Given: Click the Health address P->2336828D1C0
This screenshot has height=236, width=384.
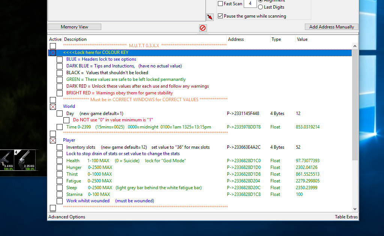Looking at the screenshot, I should coord(244,161).
